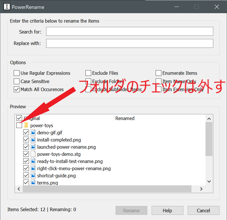Click the demo-gif.gif image file icon
Image resolution: width=227 pixels, height=220 pixels.
(x=33, y=133)
